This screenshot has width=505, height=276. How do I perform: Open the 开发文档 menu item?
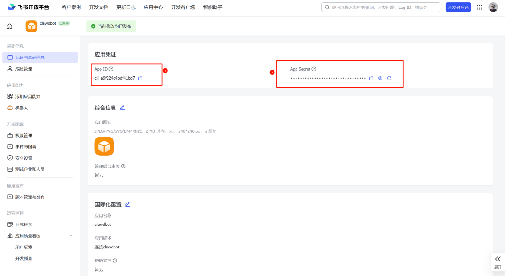pos(98,7)
